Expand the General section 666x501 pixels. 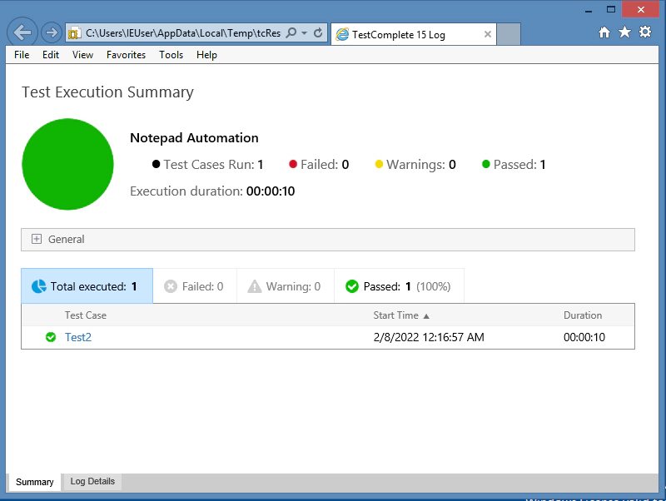(37, 239)
